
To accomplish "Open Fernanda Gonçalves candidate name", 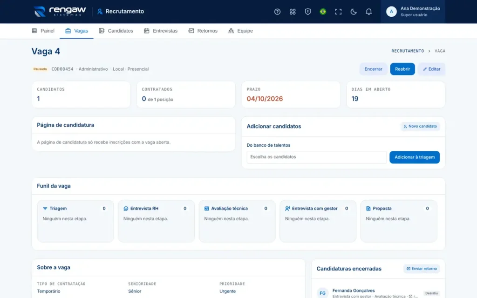I will (354, 291).
